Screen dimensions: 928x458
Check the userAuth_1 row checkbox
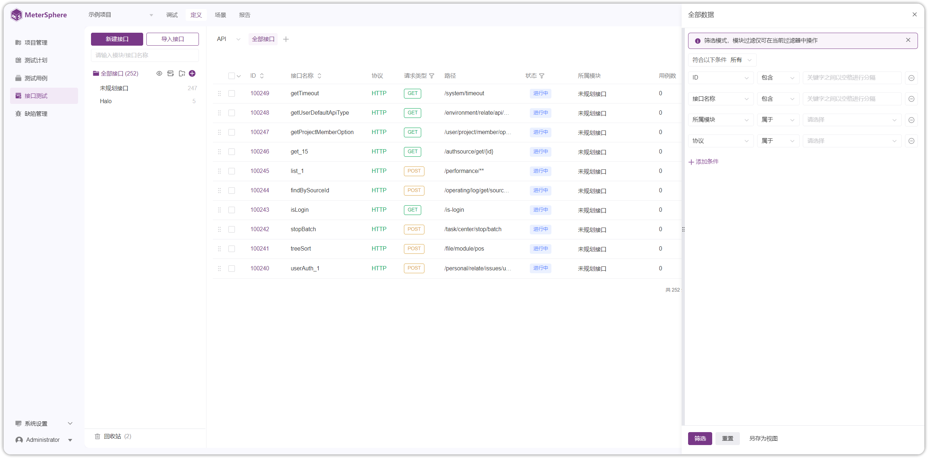pos(232,269)
